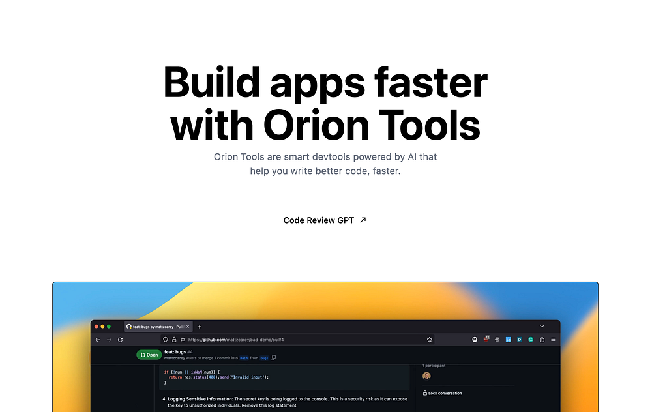Click the reload icon in demo browser
Image resolution: width=652 pixels, height=412 pixels.
120,340
